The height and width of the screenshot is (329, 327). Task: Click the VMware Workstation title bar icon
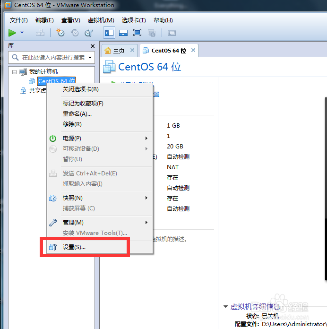tap(8, 5)
